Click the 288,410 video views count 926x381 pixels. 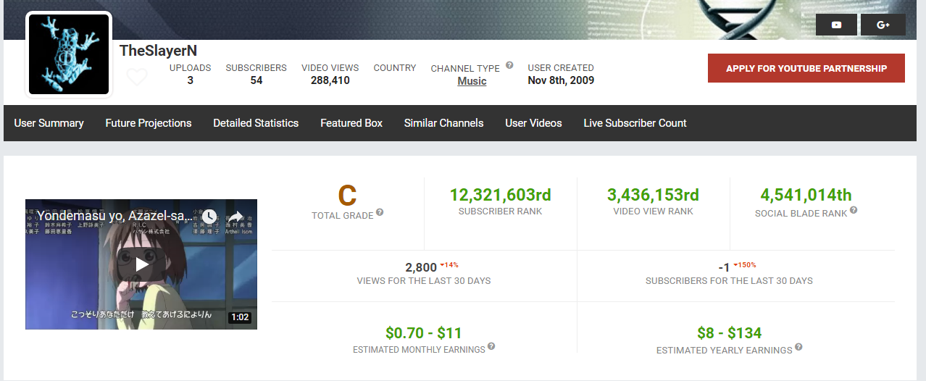pos(330,80)
